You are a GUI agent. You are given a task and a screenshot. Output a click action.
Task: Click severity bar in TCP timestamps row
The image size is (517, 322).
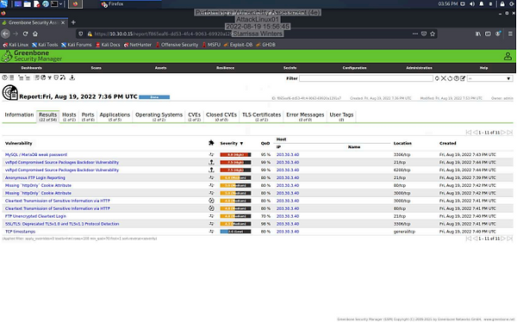coord(235,232)
